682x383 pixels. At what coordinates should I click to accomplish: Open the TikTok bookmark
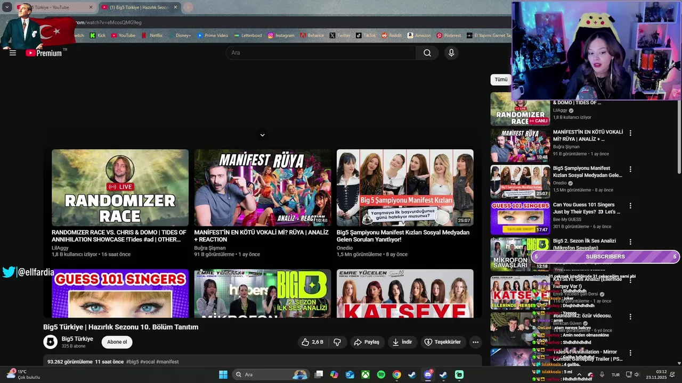click(x=366, y=36)
